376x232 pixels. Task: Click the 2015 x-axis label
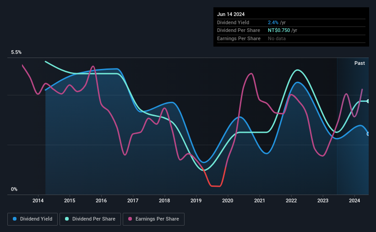[70, 200]
